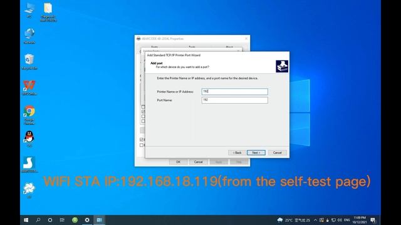Launch the QQ penguin desktop shortcut
Image resolution: width=401 pixels, height=225 pixels.
29,139
